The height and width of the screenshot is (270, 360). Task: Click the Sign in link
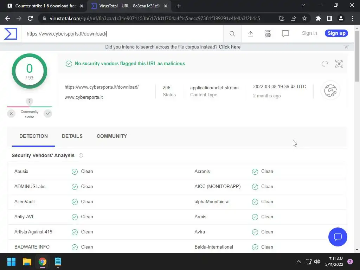point(309,33)
